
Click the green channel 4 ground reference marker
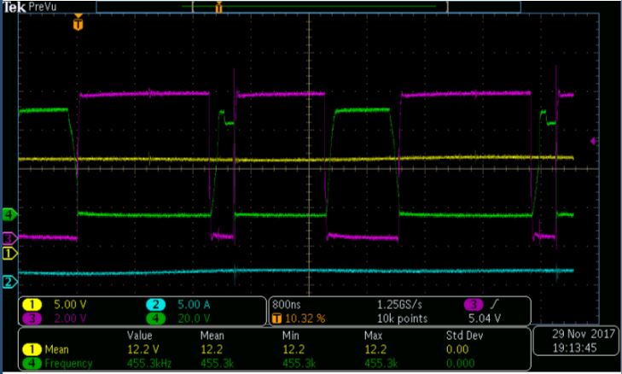pos(10,215)
